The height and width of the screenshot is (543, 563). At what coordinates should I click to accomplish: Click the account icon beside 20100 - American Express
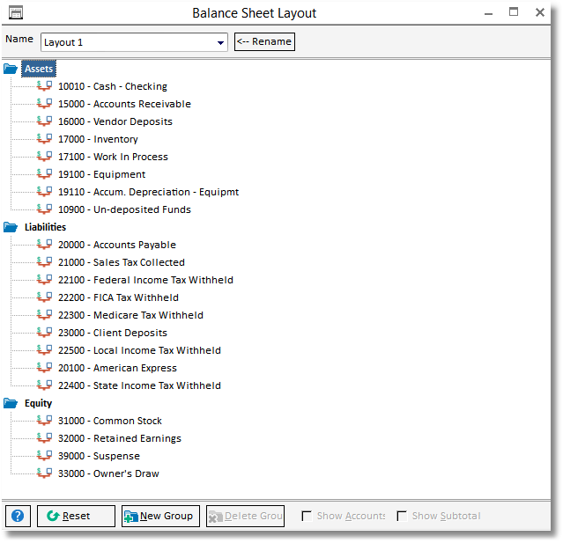(45, 368)
